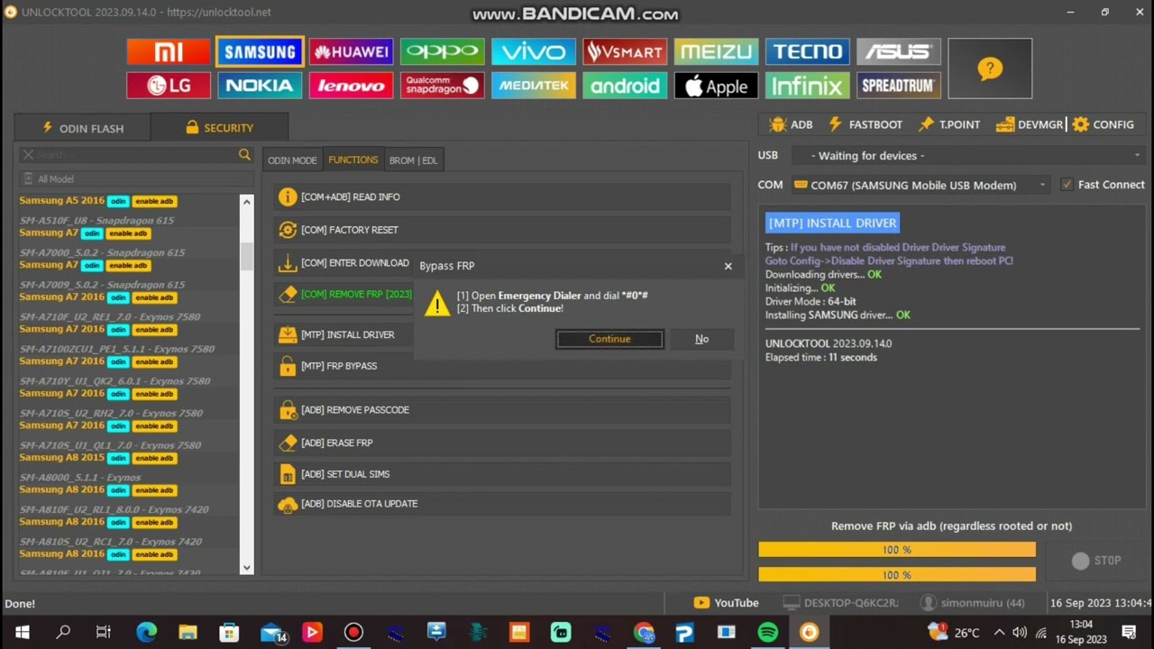Click [ADB] REMOVE PASSCODE
1154x649 pixels.
point(503,410)
